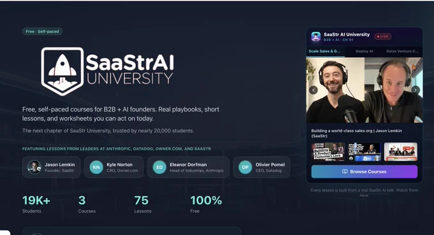Click the Browse Courses button

364,171
